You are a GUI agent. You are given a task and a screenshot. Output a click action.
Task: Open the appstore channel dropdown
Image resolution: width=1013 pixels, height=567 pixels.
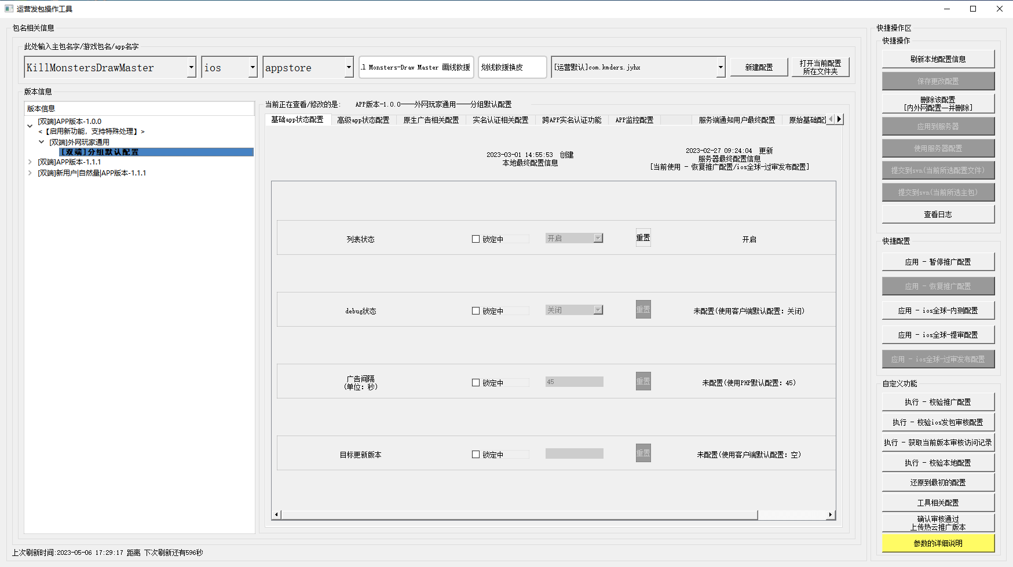click(x=349, y=67)
